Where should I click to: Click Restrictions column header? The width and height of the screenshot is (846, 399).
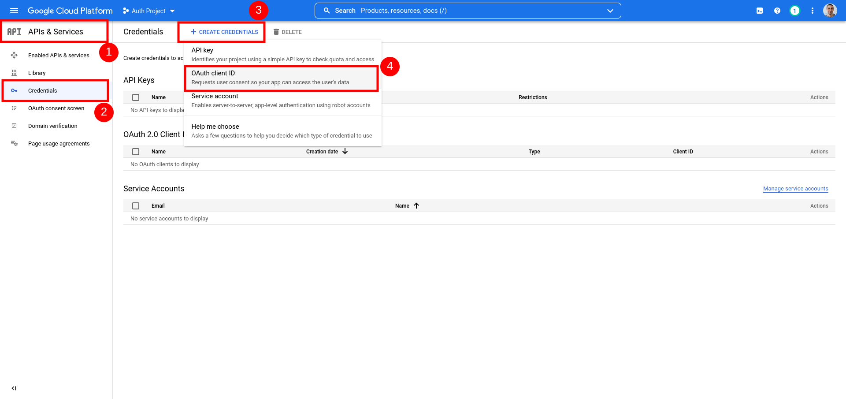[533, 97]
